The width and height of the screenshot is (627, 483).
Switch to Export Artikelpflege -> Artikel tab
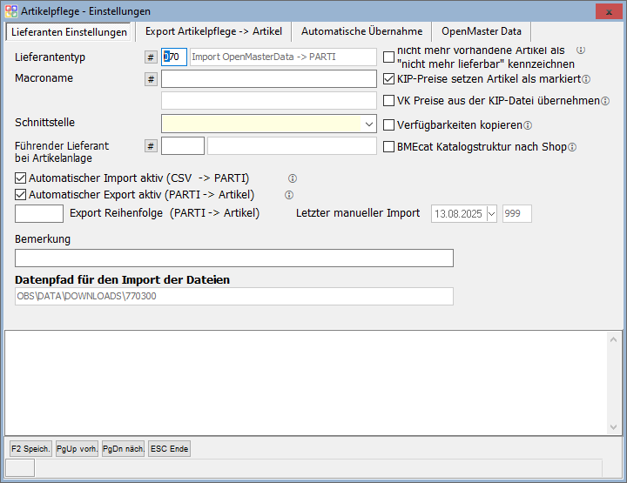coord(213,31)
